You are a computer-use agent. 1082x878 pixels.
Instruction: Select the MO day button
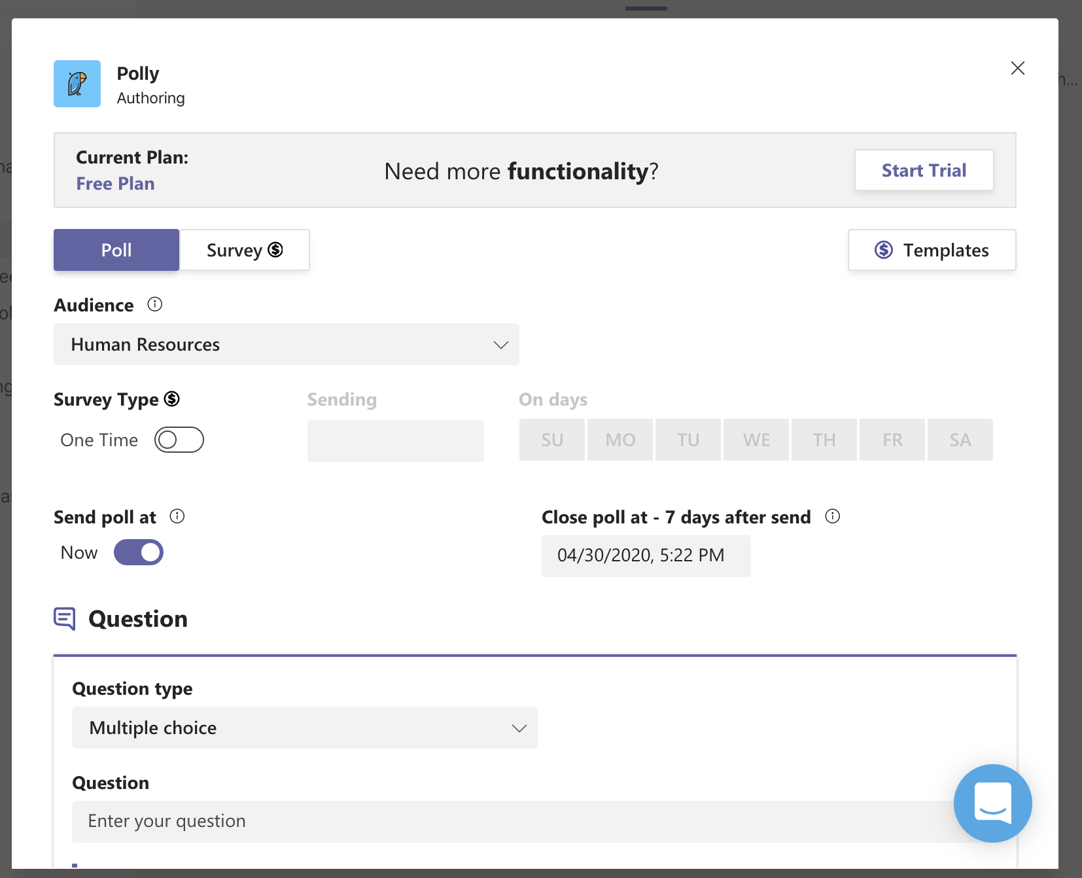[620, 440]
